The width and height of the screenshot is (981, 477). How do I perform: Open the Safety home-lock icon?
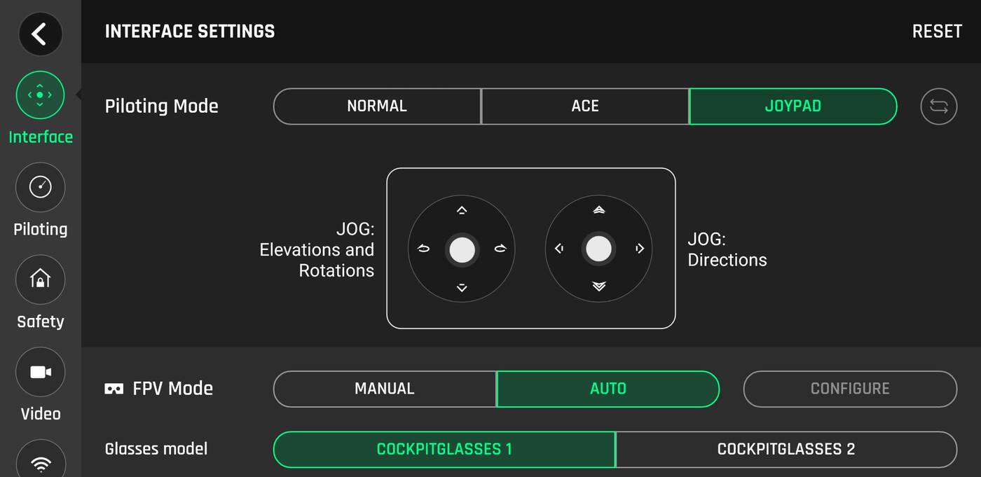tap(40, 279)
